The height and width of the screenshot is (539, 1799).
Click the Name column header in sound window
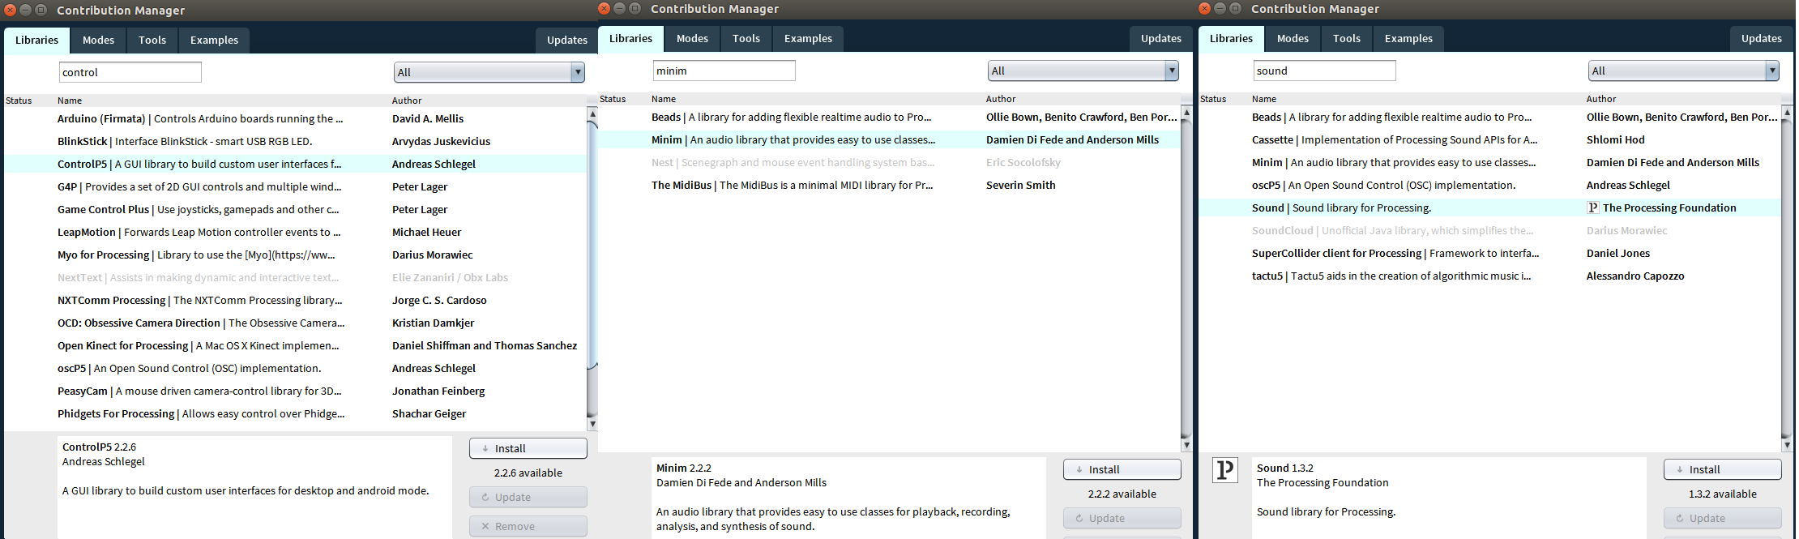(x=1264, y=99)
